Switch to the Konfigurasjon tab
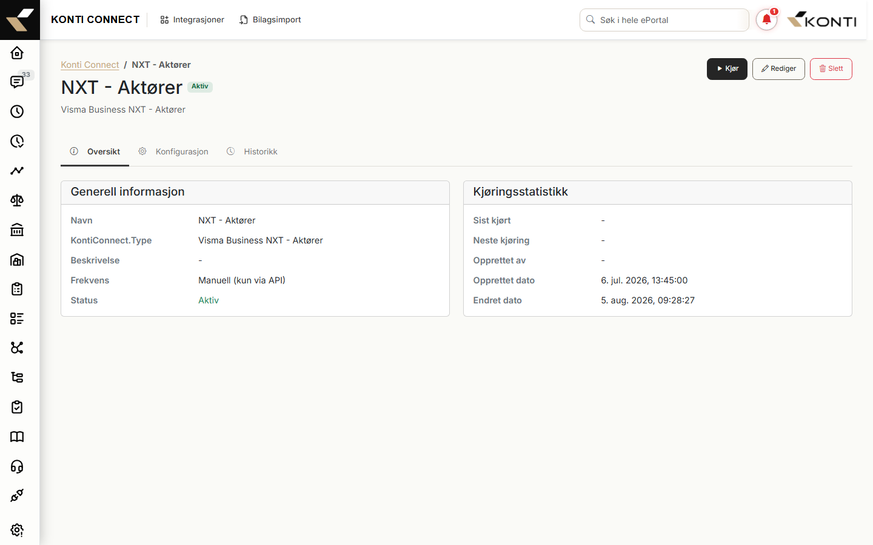Viewport: 873px width, 545px height. coord(173,151)
